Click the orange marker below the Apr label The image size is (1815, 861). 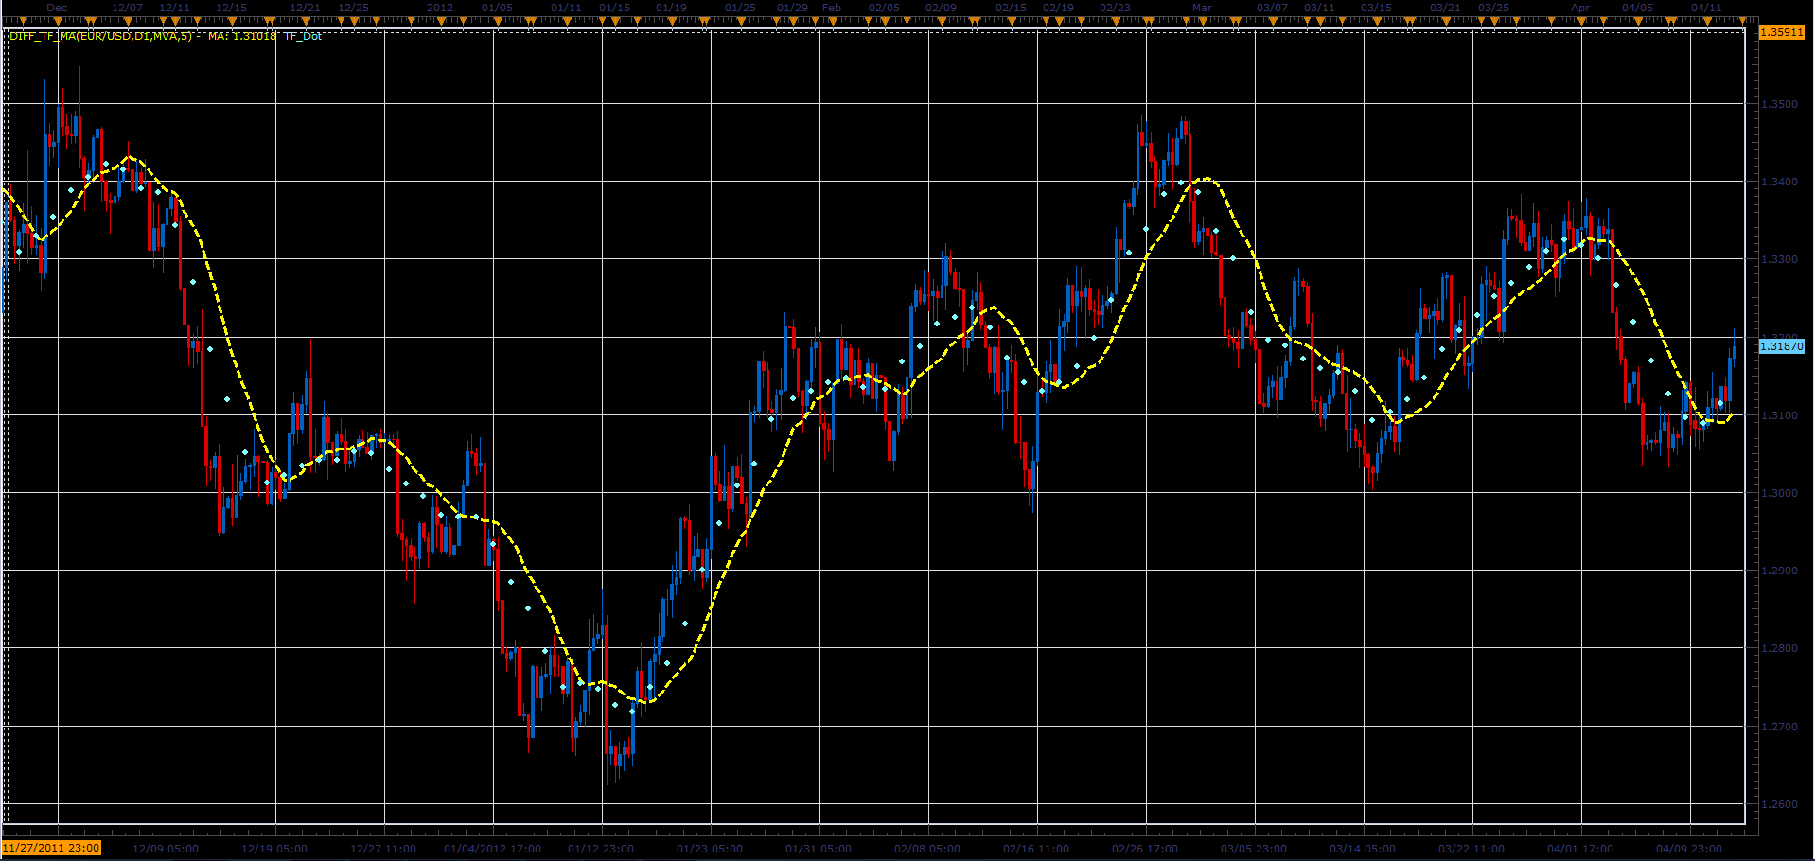1581,20
